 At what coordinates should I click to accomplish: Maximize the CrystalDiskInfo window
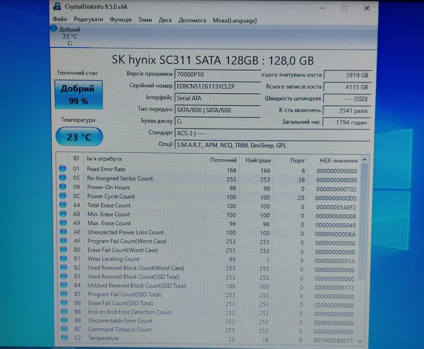coord(344,8)
